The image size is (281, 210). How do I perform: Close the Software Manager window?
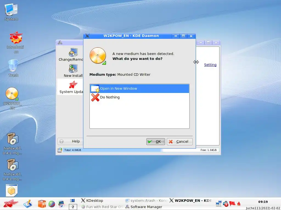[x=216, y=42]
